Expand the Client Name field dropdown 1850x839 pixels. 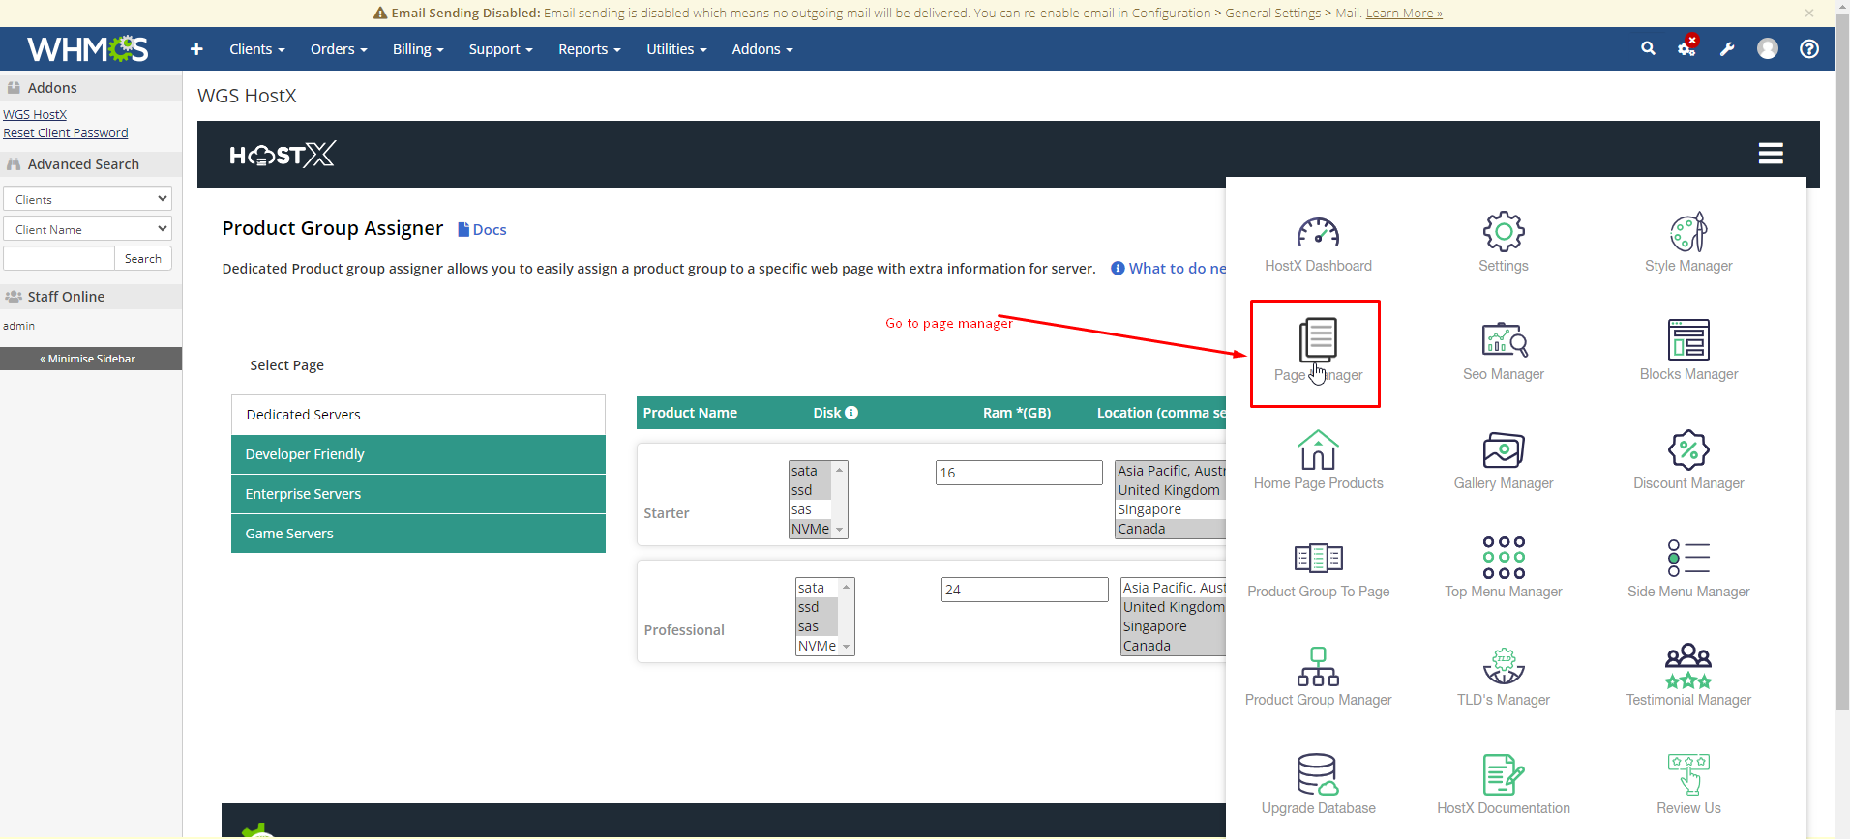[87, 229]
